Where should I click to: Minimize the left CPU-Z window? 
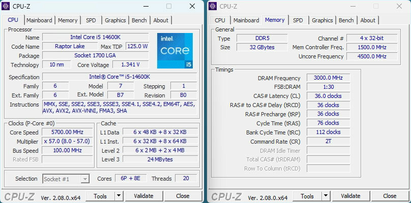coord(145,6)
